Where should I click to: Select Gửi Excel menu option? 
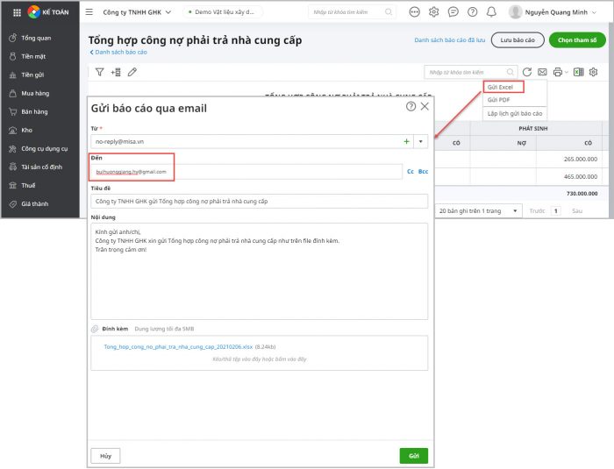pos(503,87)
